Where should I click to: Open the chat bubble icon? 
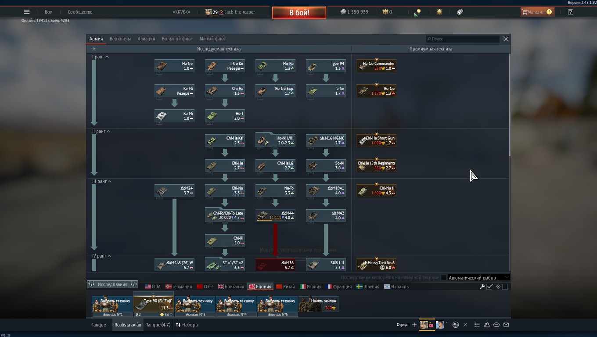point(496,325)
